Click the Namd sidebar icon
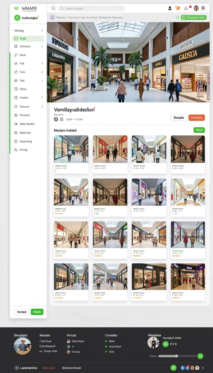The width and height of the screenshot is (213, 373). pyautogui.click(x=16, y=89)
